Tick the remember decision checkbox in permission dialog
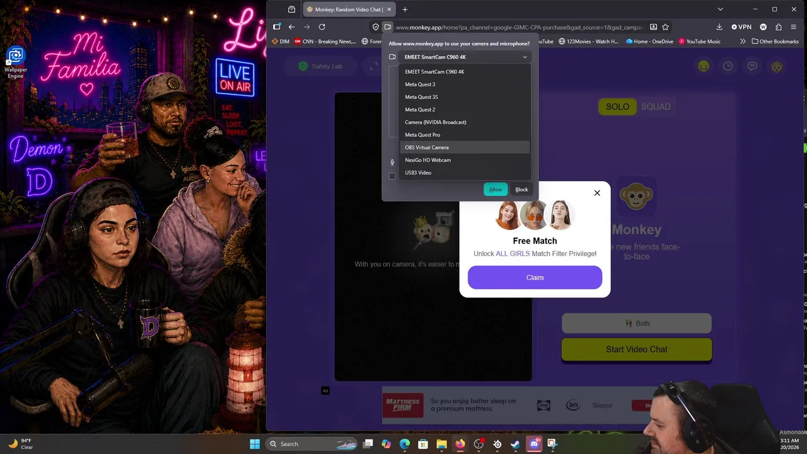Image resolution: width=807 pixels, height=454 pixels. tap(392, 176)
